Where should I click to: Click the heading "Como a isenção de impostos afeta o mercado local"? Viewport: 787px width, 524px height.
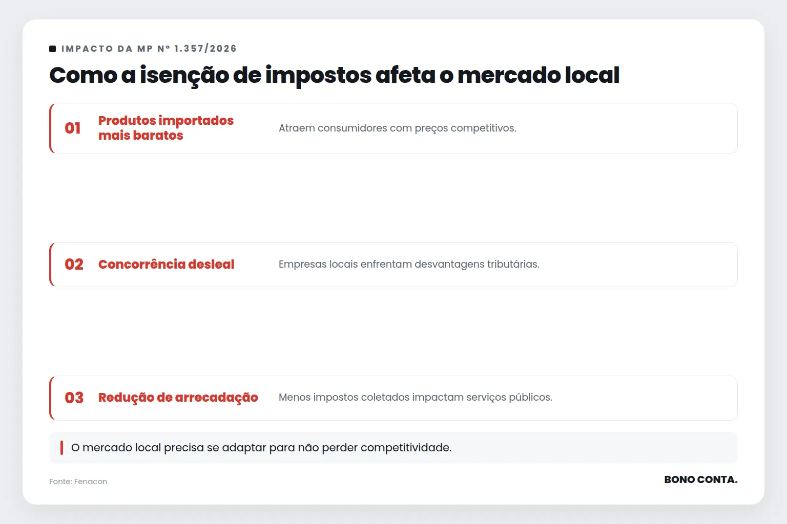tap(334, 75)
